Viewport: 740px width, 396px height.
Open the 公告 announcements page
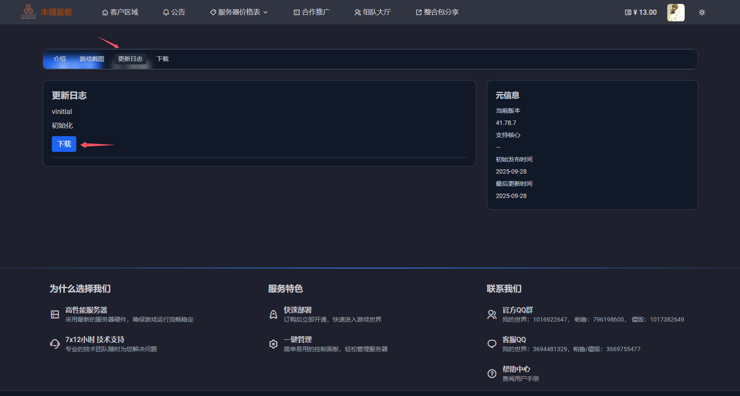(x=174, y=12)
